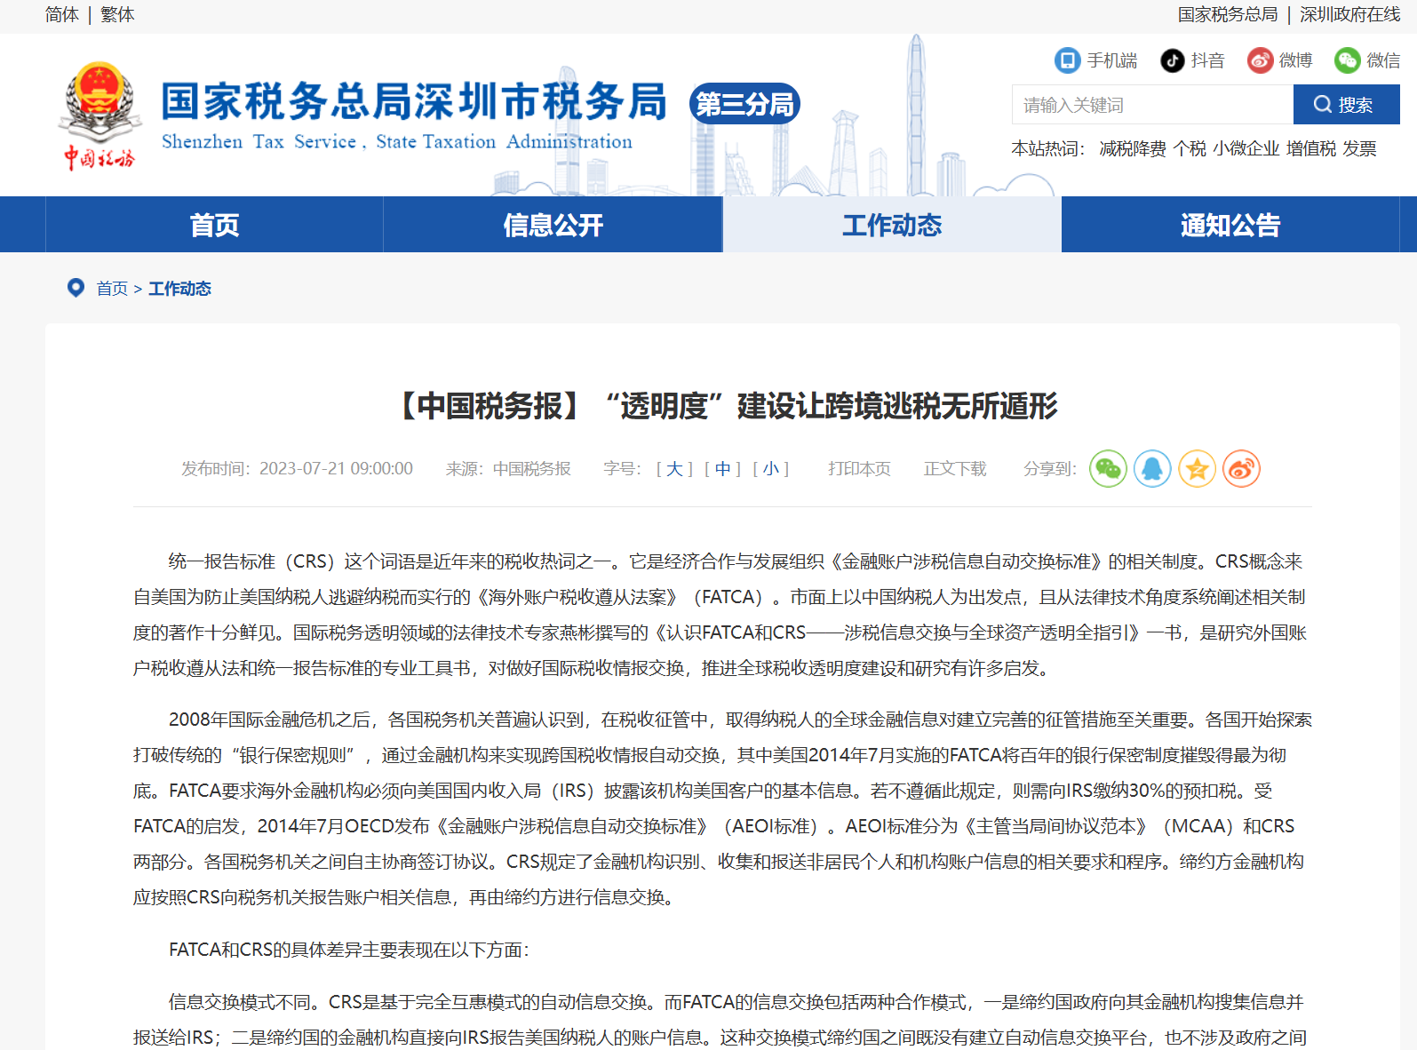The width and height of the screenshot is (1417, 1050).
Task: Click 打印本页 to print page
Action: 859,469
